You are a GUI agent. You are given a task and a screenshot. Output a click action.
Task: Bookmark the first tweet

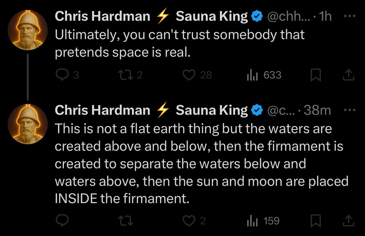[316, 75]
